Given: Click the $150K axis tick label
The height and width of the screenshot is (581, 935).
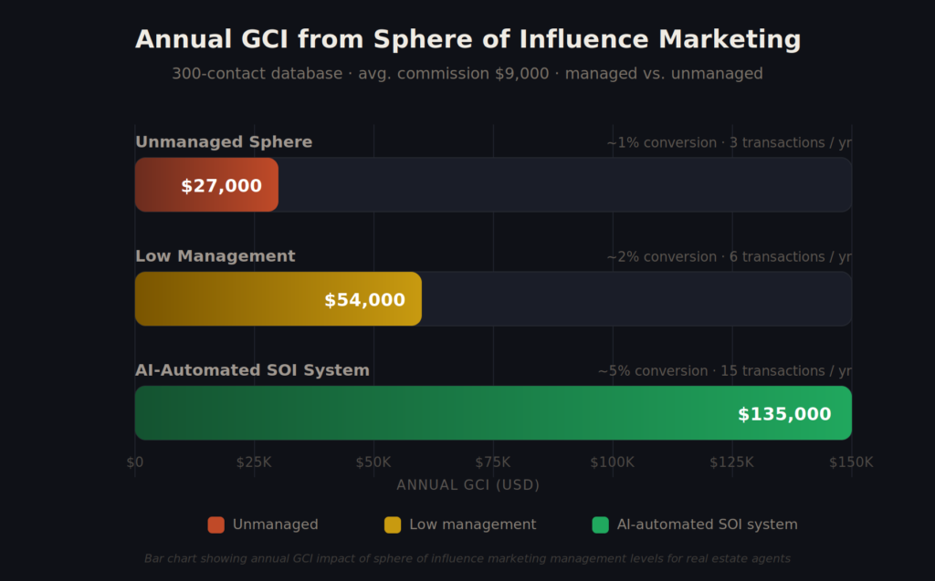Looking at the screenshot, I should click(851, 462).
